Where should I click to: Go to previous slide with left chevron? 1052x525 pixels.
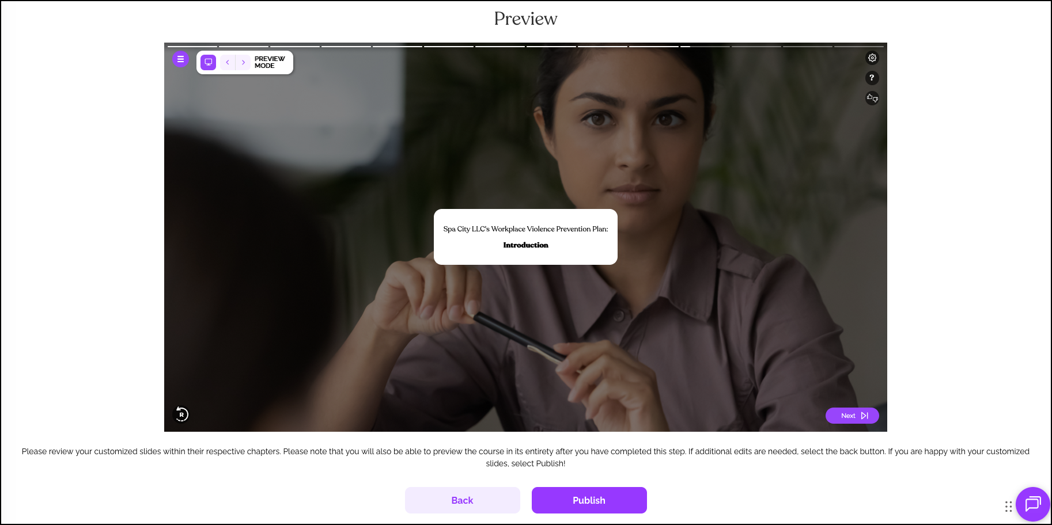228,62
